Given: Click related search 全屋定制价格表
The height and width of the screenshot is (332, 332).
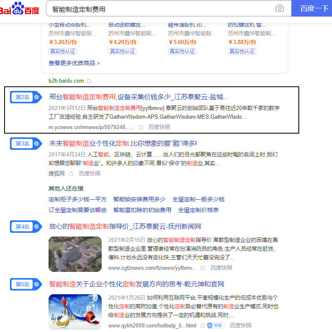Looking at the screenshot, I should [198, 210].
